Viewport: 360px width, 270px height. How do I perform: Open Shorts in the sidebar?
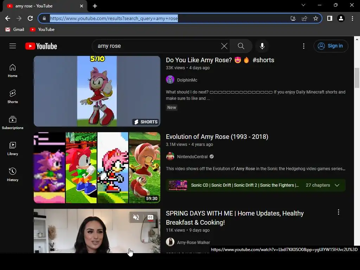coord(13,97)
